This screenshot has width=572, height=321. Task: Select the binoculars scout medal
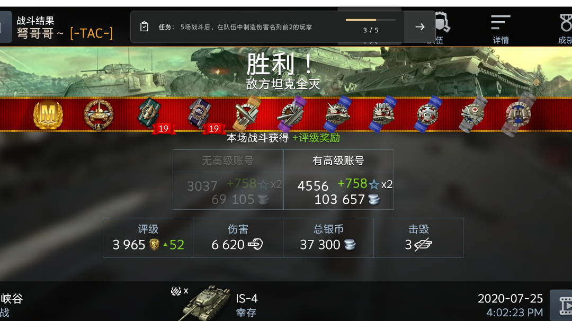pyautogui.click(x=518, y=114)
